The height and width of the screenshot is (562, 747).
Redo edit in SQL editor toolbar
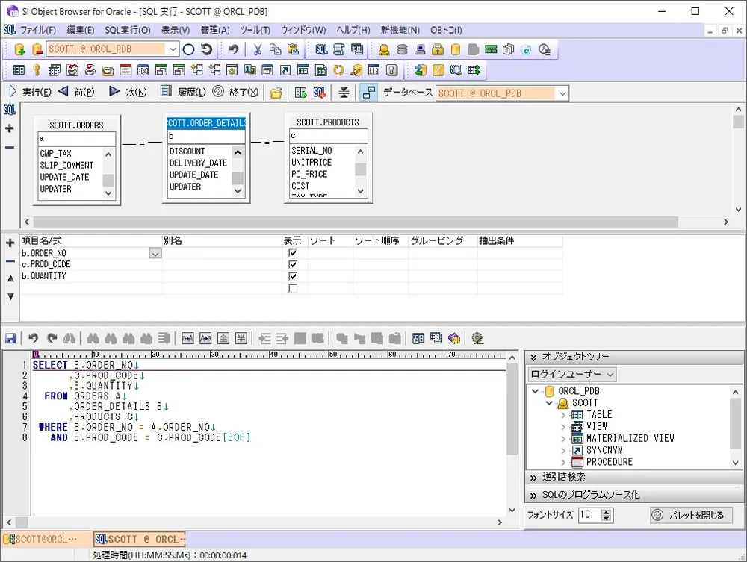(52, 338)
